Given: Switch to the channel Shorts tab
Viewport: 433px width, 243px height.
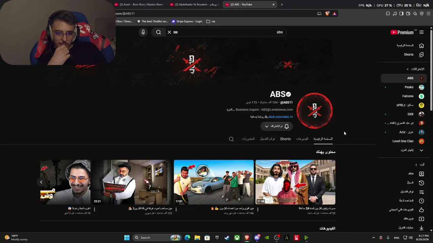Looking at the screenshot, I should (285, 139).
